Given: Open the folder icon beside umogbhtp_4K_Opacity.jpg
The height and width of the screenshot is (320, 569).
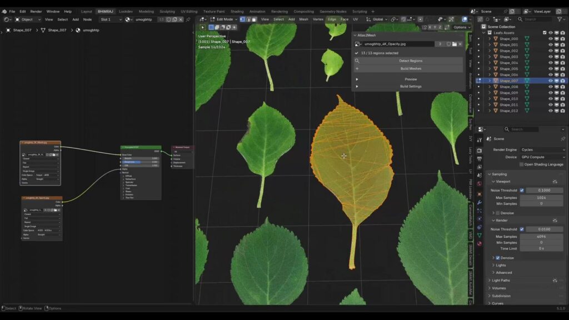Looking at the screenshot, I should click(455, 44).
